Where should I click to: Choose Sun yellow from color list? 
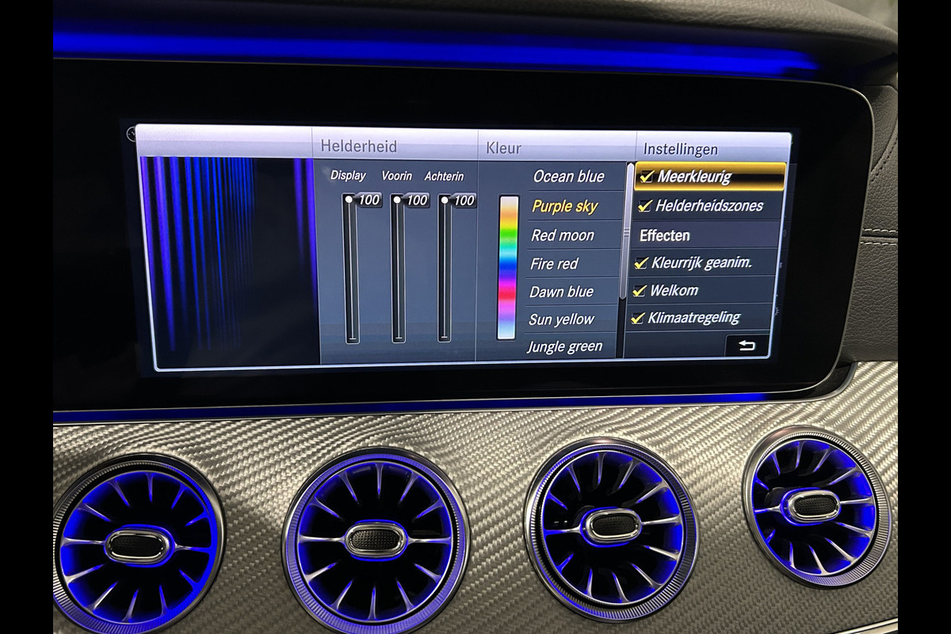[x=561, y=319]
